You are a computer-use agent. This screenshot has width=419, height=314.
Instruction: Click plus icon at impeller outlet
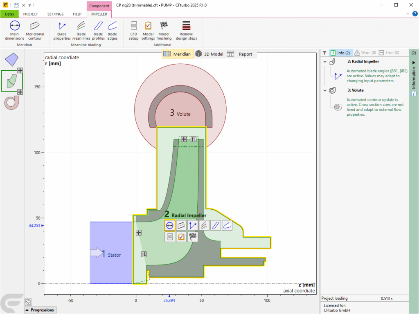[x=184, y=139]
